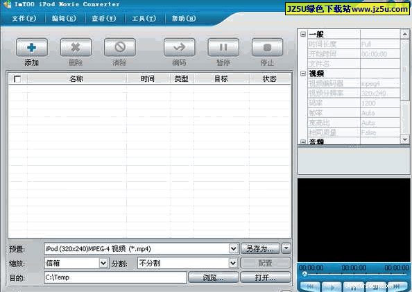The width and height of the screenshot is (412, 292).
Task: Open the 文件(F) menu
Action: click(24, 19)
